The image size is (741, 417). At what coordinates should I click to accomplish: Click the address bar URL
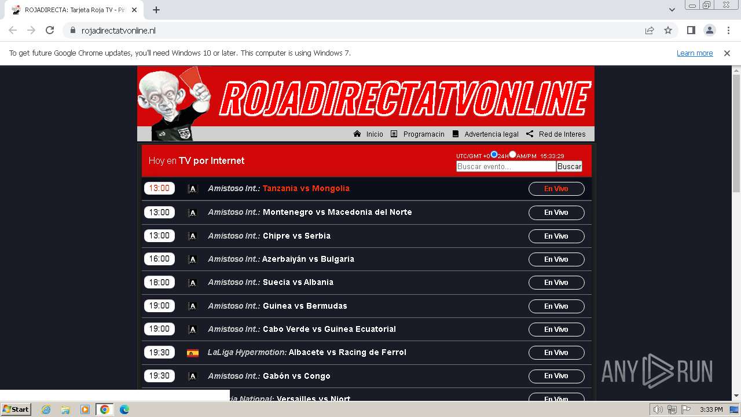pyautogui.click(x=118, y=31)
